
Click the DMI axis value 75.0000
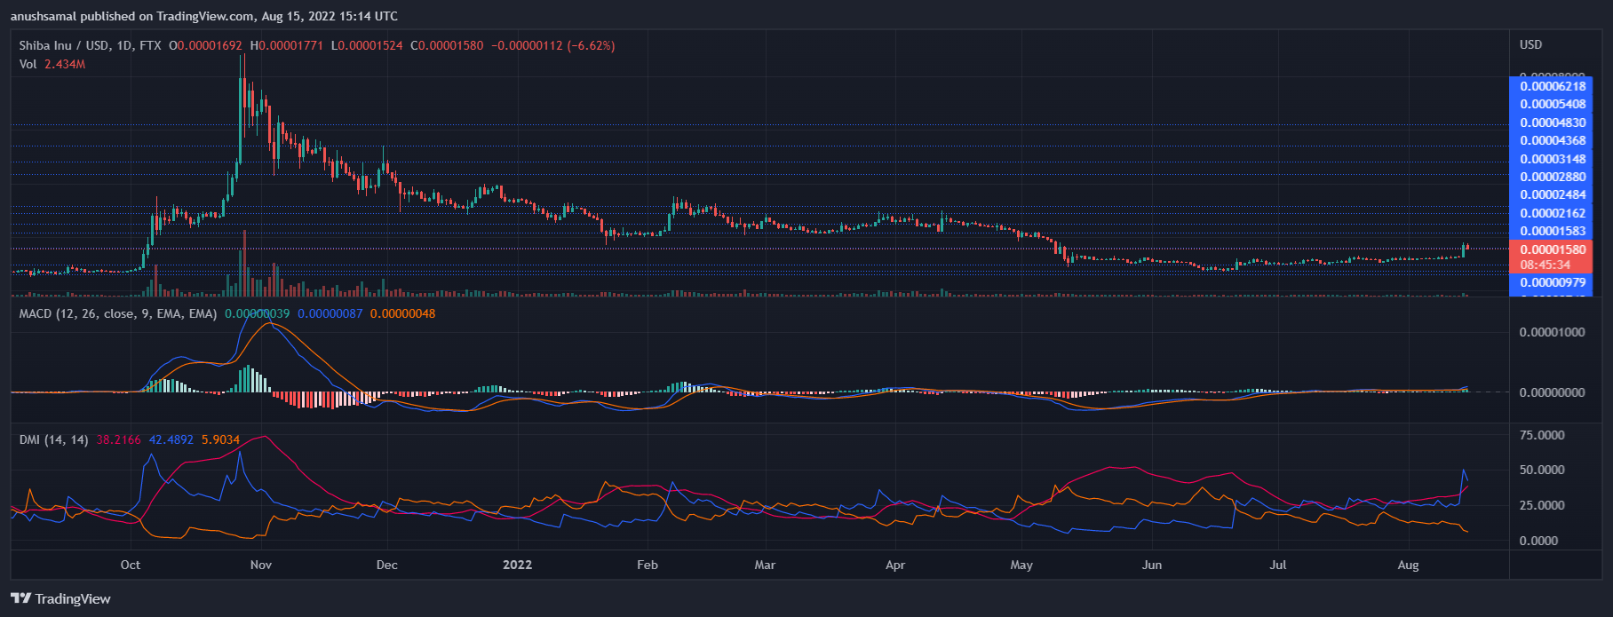tap(1542, 435)
